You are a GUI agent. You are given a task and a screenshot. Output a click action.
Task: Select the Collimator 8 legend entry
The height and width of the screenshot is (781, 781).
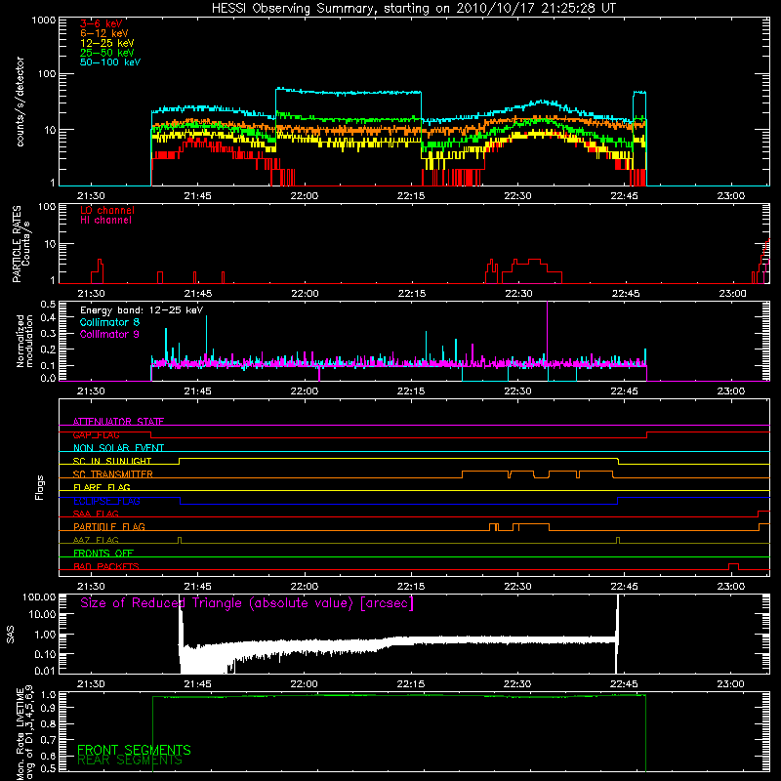click(109, 322)
